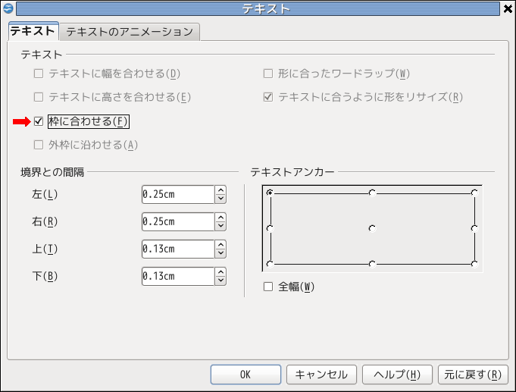The width and height of the screenshot is (516, 392).
Task: Switch to the テキストのアニメーション tab
Action: click(130, 32)
